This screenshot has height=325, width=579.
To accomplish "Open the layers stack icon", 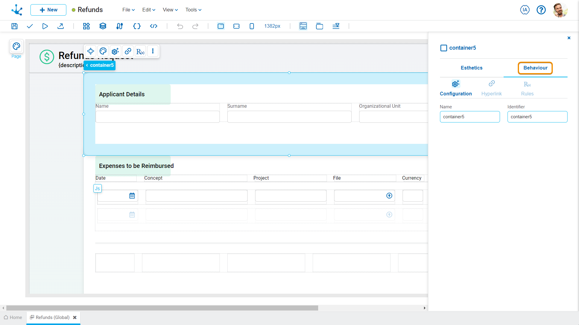I will tap(103, 26).
